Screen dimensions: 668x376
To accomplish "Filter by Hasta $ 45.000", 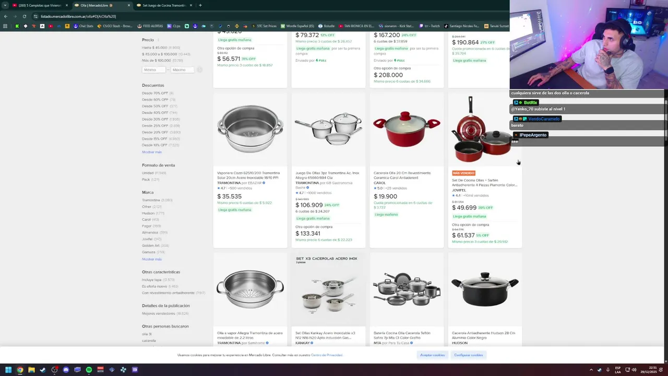I will tap(154, 48).
